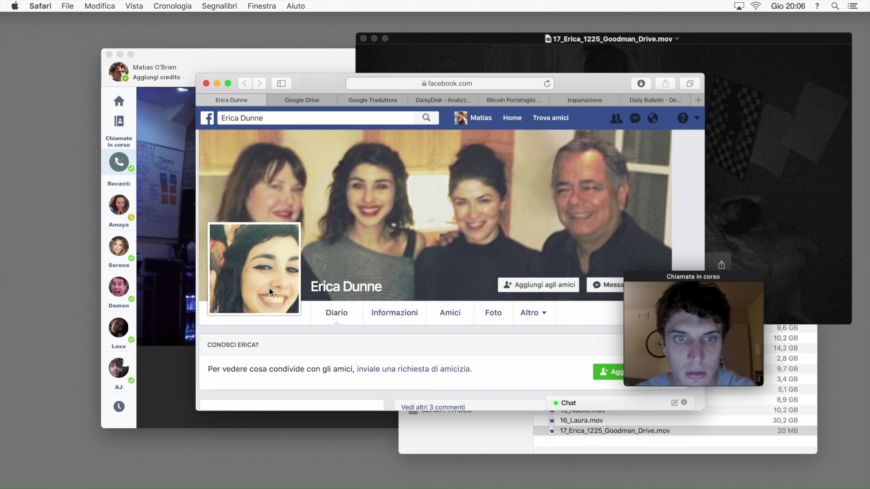Expand the Altro dropdown
The image size is (870, 489).
533,312
